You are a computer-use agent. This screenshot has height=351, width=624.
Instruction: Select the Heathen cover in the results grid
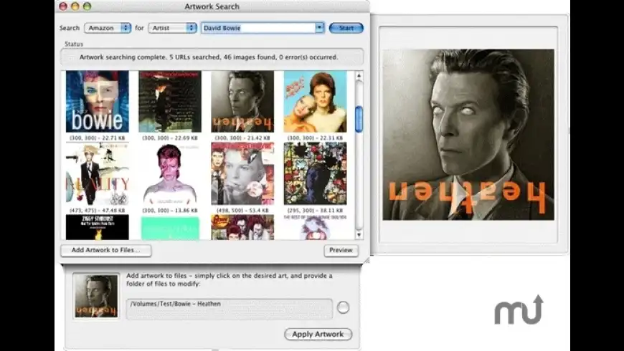pyautogui.click(x=242, y=102)
